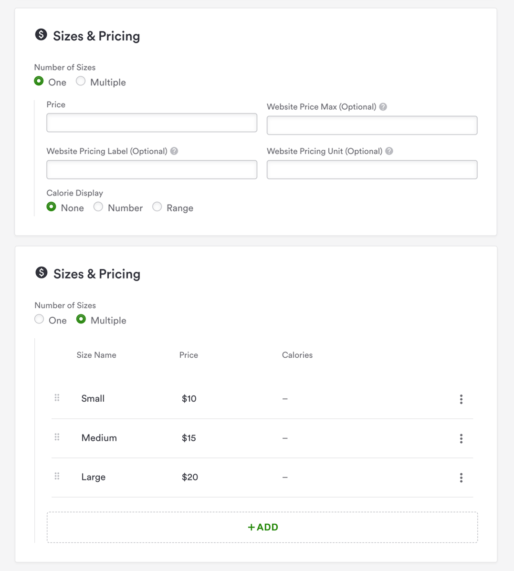Click the $20 price of Large
Viewport: 514px width, 571px height.
[190, 477]
